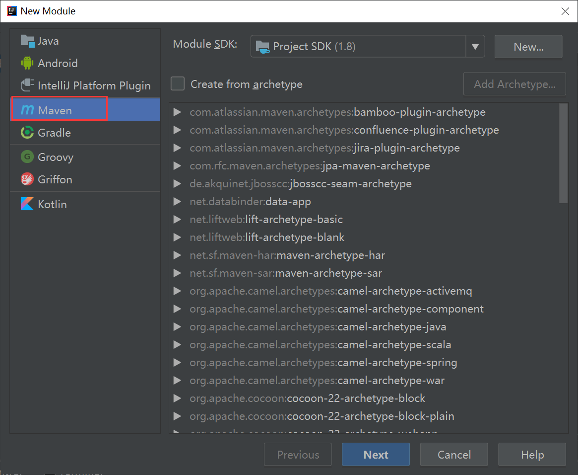Viewport: 578px width, 475px height.
Task: Click the Cancel button
Action: [454, 454]
